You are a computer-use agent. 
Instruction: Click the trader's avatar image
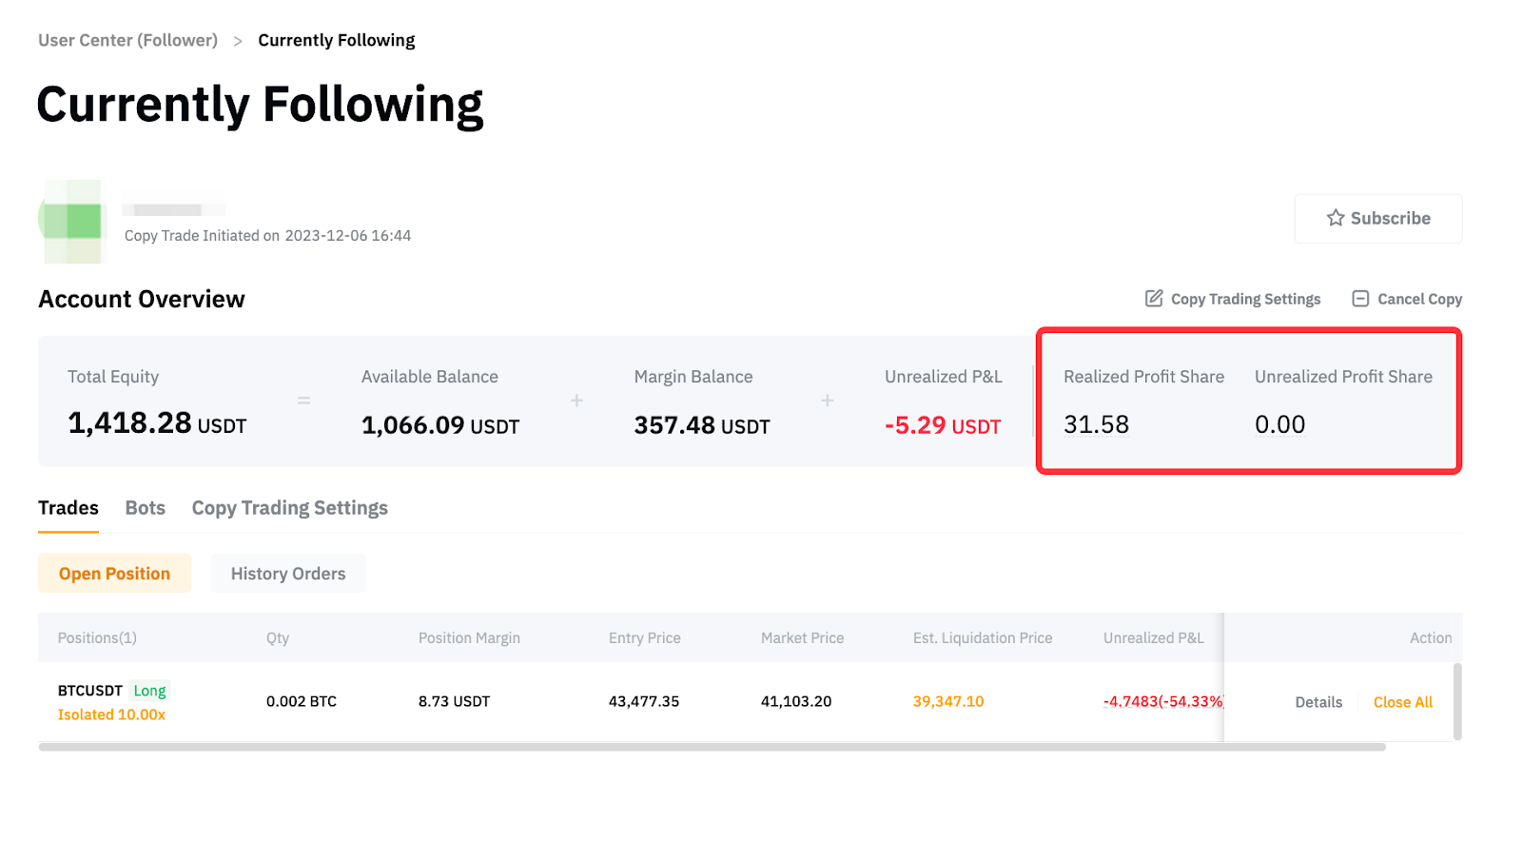point(72,221)
